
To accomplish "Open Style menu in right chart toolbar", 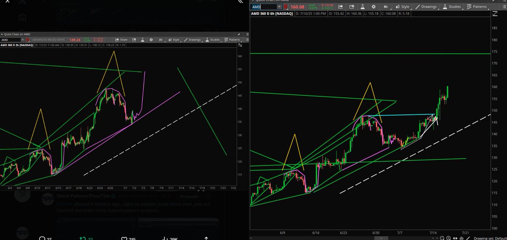I will point(403,7).
